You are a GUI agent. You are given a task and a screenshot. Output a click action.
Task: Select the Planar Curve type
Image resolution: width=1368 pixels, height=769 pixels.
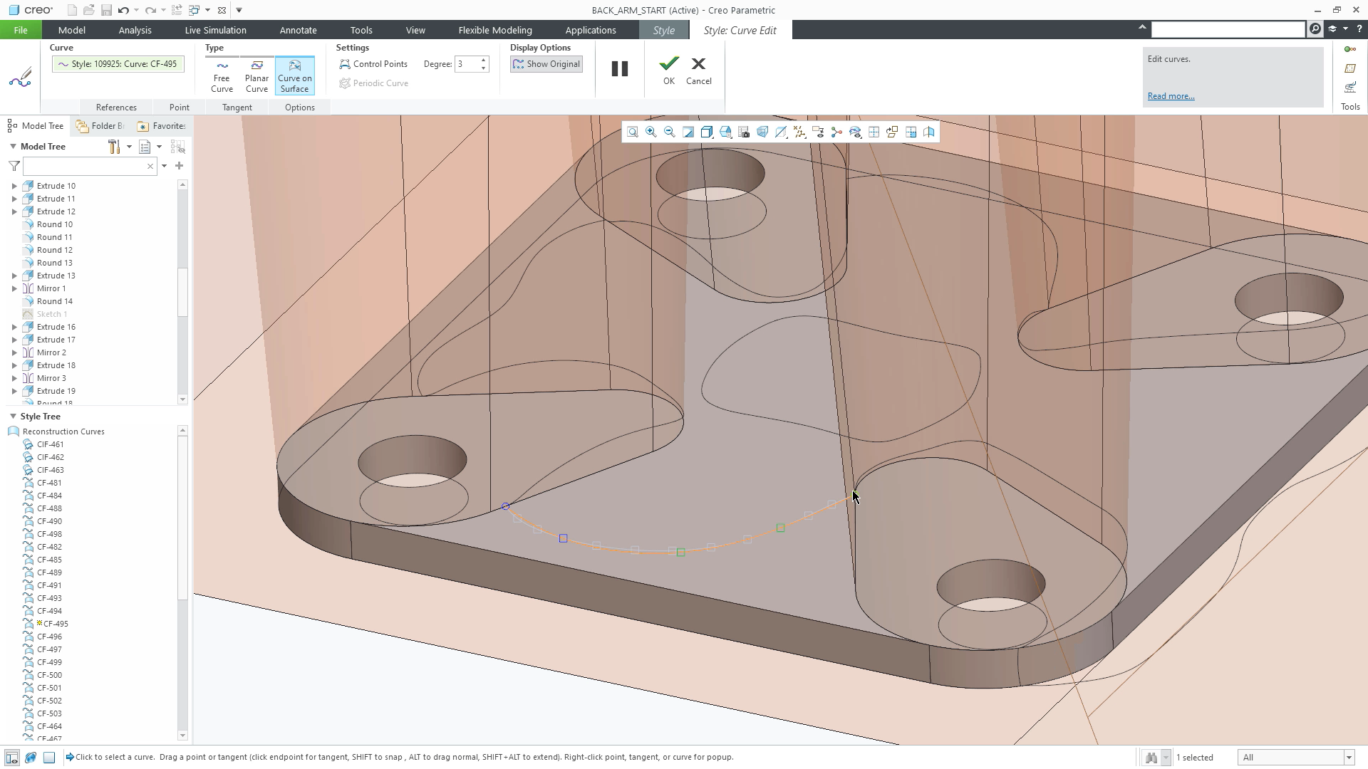tap(256, 75)
